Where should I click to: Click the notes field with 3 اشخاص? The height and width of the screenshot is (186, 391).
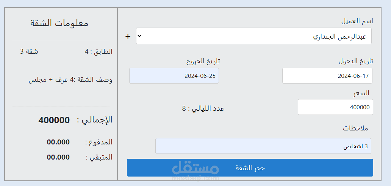263,146
